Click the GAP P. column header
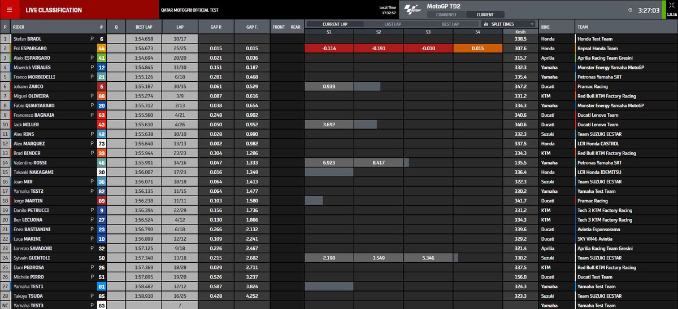The width and height of the screenshot is (678, 309). point(215,27)
